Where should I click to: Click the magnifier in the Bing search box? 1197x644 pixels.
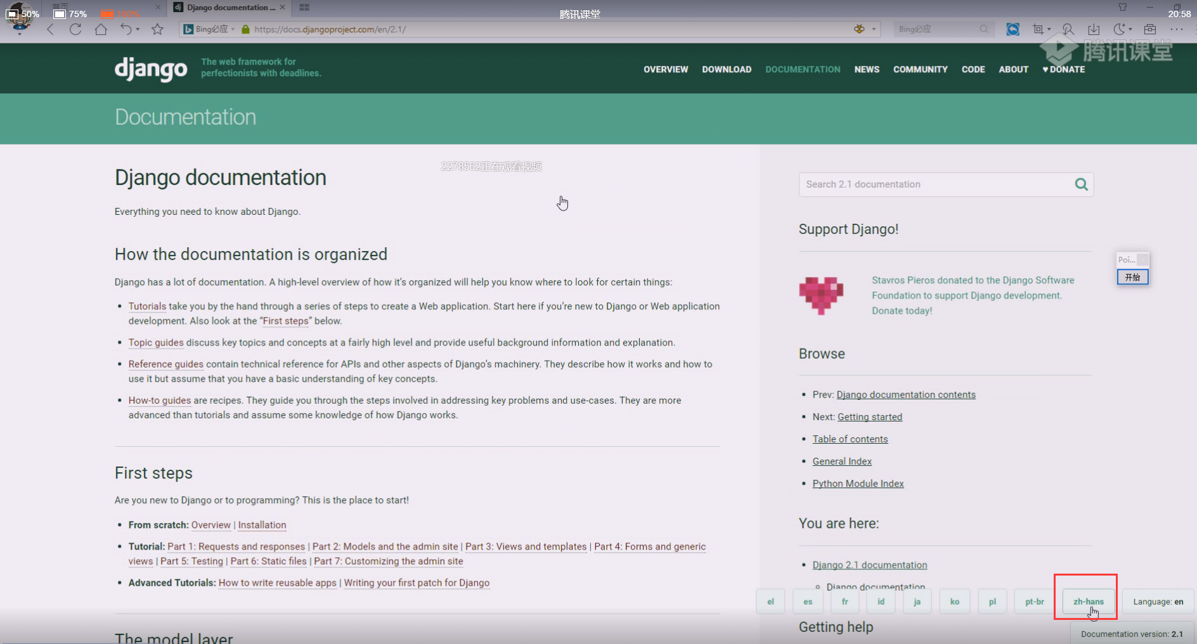tap(984, 29)
